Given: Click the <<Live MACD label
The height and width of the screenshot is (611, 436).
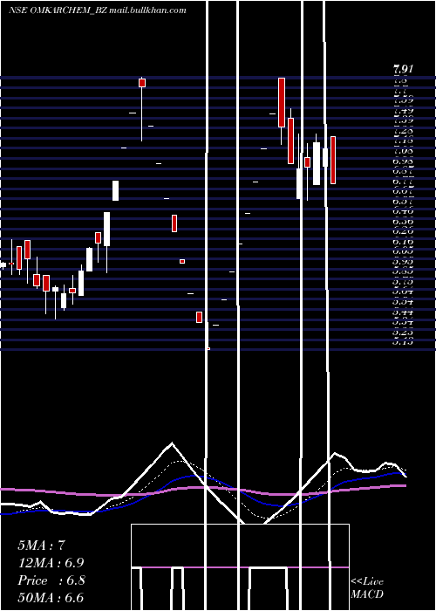Looking at the screenshot, I should pyautogui.click(x=367, y=588).
